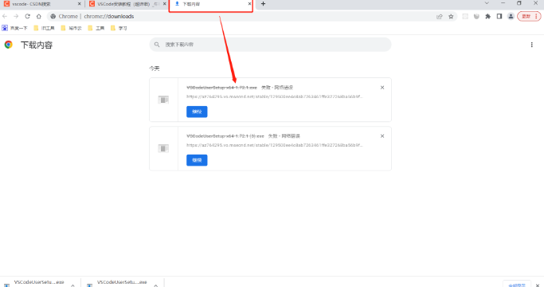Click the faded square extension icon
This screenshot has height=287, width=544.
click(465, 16)
